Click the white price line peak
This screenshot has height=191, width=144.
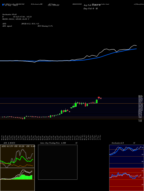tap(134, 45)
